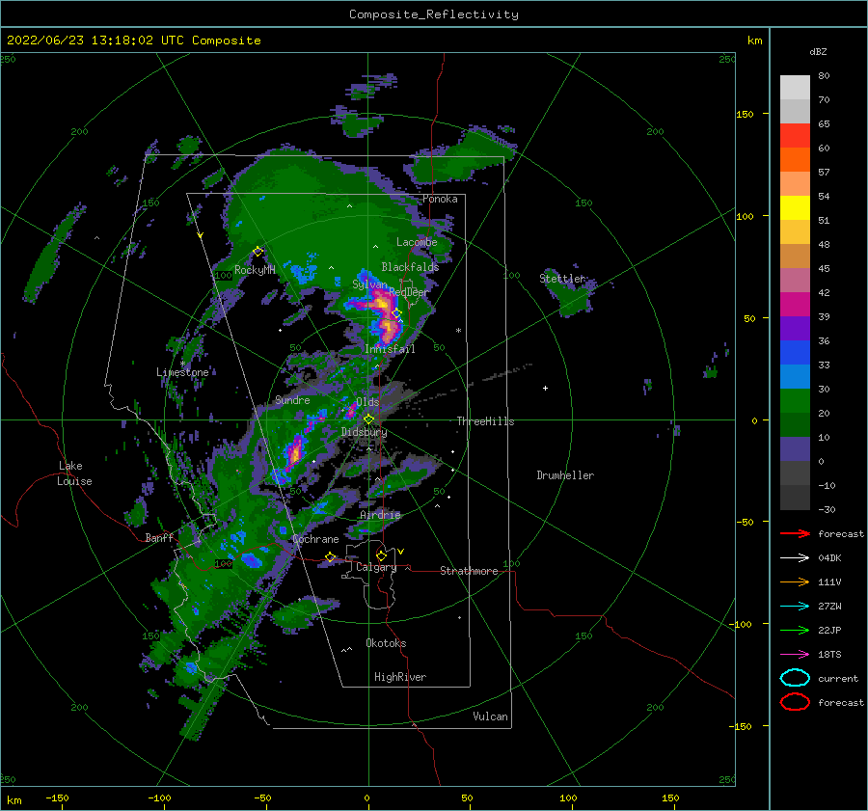Click the Composite_Reflectivity title
This screenshot has width=868, height=811.
pos(434,14)
